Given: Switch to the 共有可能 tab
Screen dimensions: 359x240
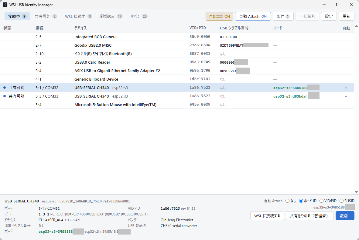Looking at the screenshot, I should click(46, 16).
